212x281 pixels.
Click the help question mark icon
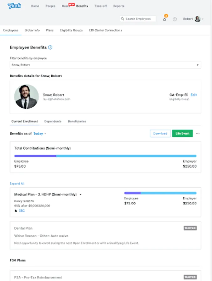click(x=175, y=19)
